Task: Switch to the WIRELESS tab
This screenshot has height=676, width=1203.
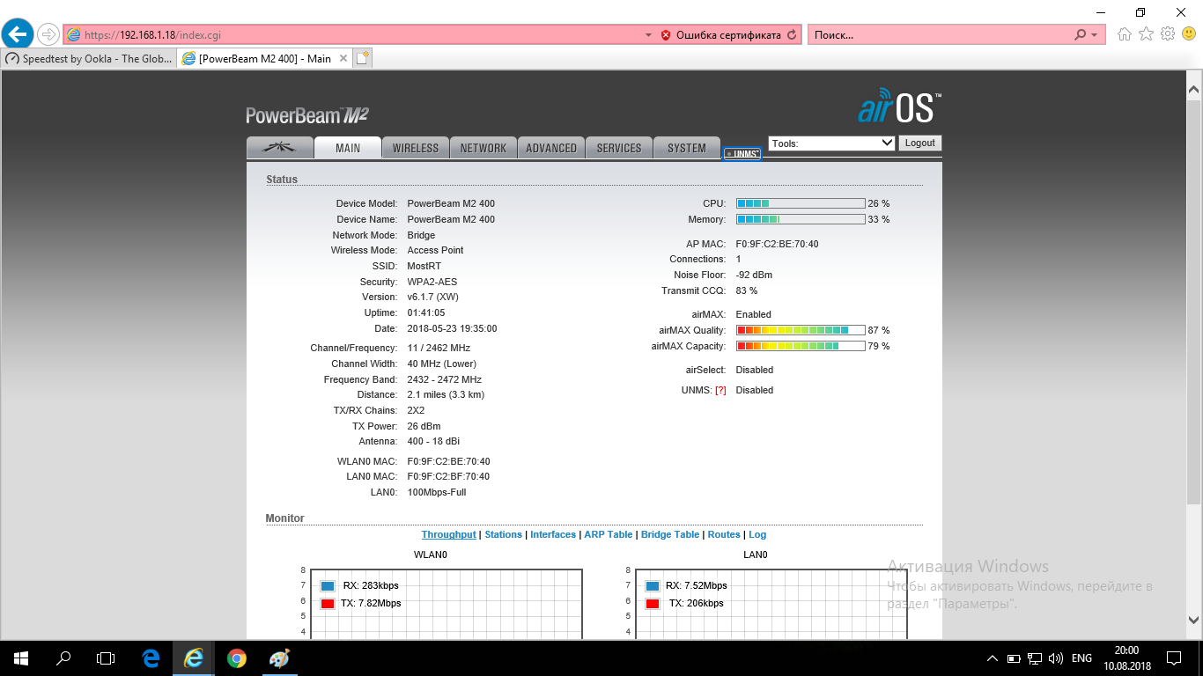Action: pyautogui.click(x=416, y=148)
